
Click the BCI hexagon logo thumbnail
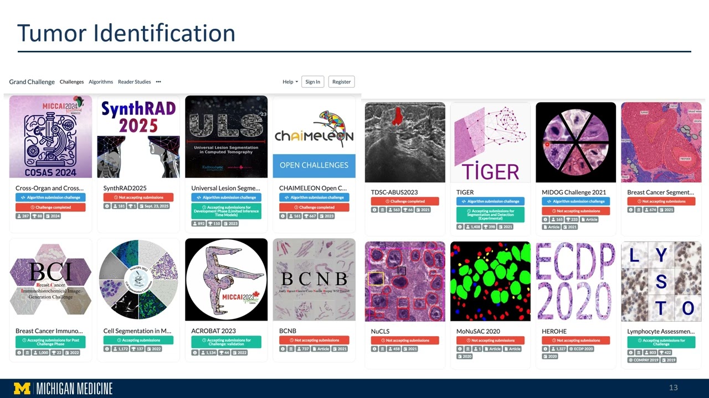tap(50, 280)
